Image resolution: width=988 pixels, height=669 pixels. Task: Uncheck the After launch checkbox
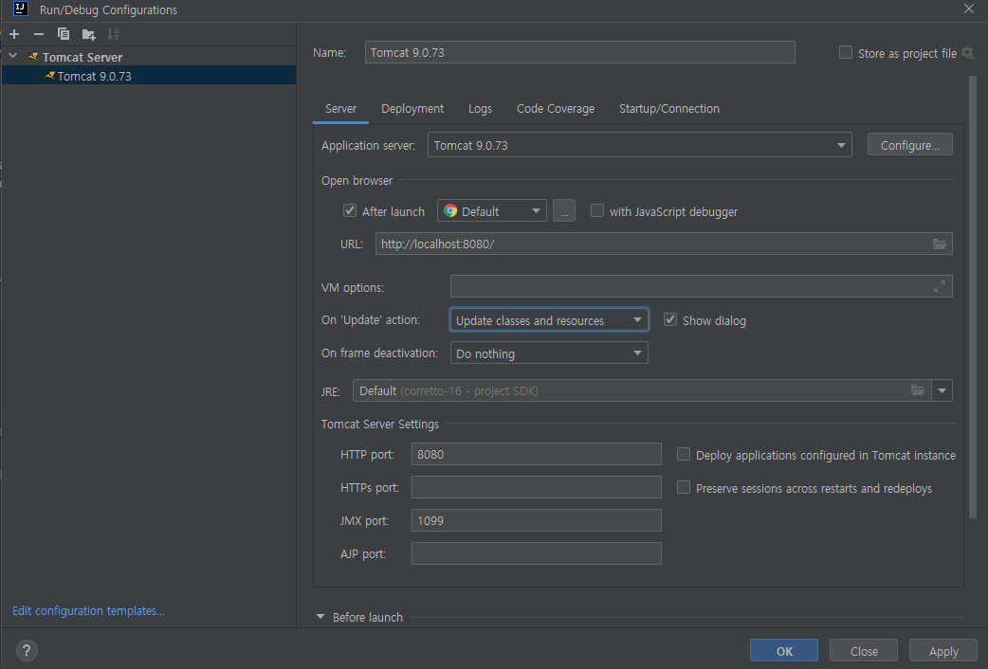click(x=350, y=210)
